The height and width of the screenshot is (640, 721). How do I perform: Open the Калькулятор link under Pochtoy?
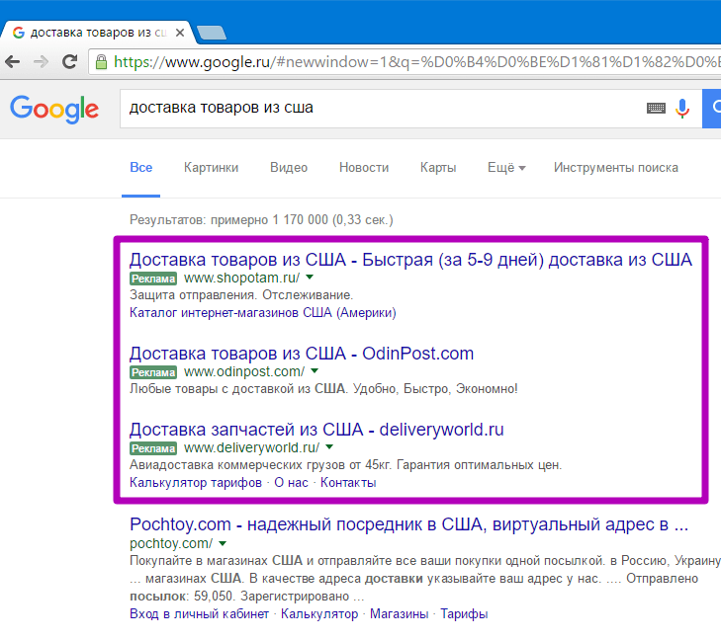tap(319, 614)
